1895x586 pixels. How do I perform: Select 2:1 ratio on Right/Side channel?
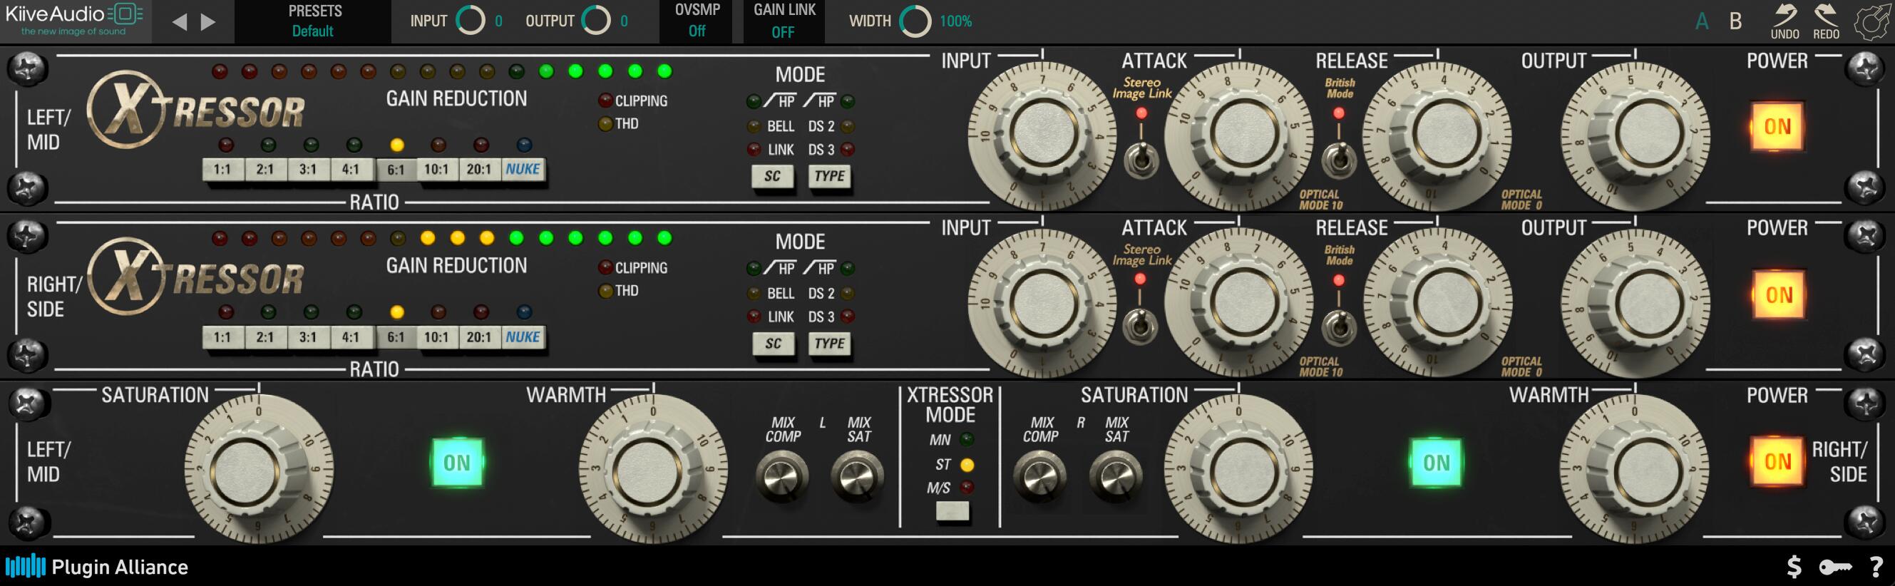click(265, 337)
